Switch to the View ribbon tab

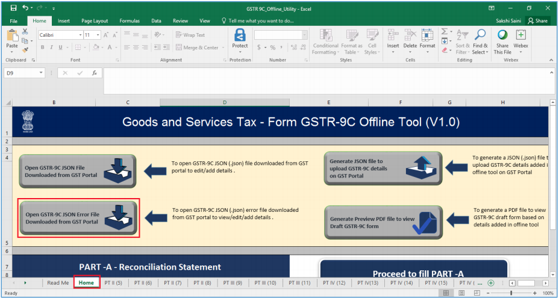pyautogui.click(x=205, y=20)
